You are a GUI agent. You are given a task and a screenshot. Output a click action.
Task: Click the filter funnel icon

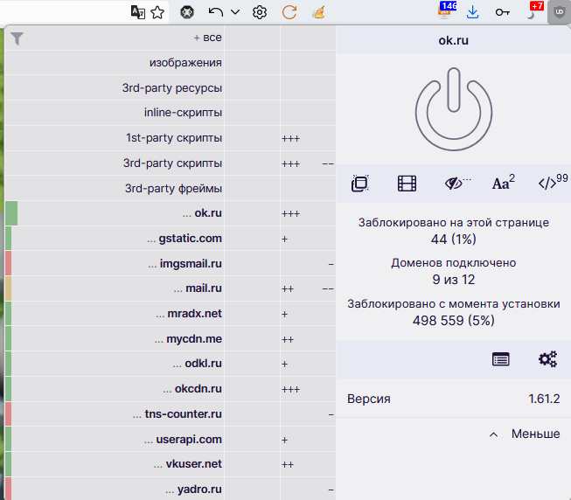pyautogui.click(x=17, y=38)
